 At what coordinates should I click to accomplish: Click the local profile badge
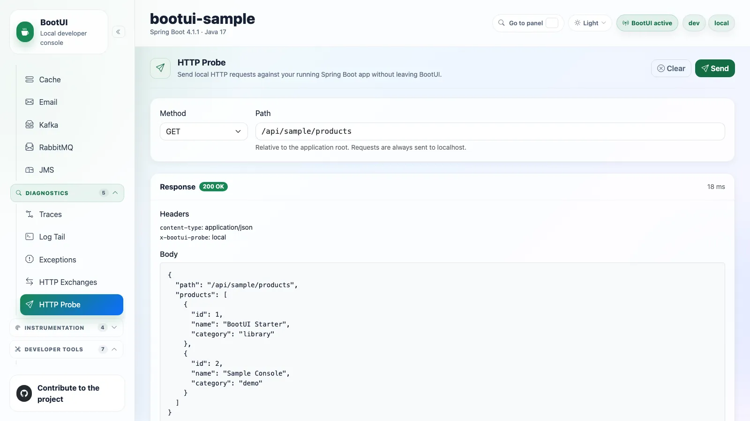(x=721, y=23)
